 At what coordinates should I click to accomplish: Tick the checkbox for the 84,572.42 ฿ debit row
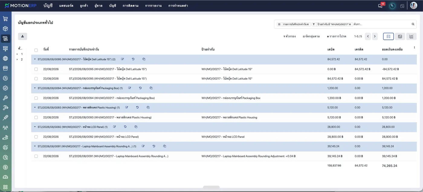coord(36,79)
